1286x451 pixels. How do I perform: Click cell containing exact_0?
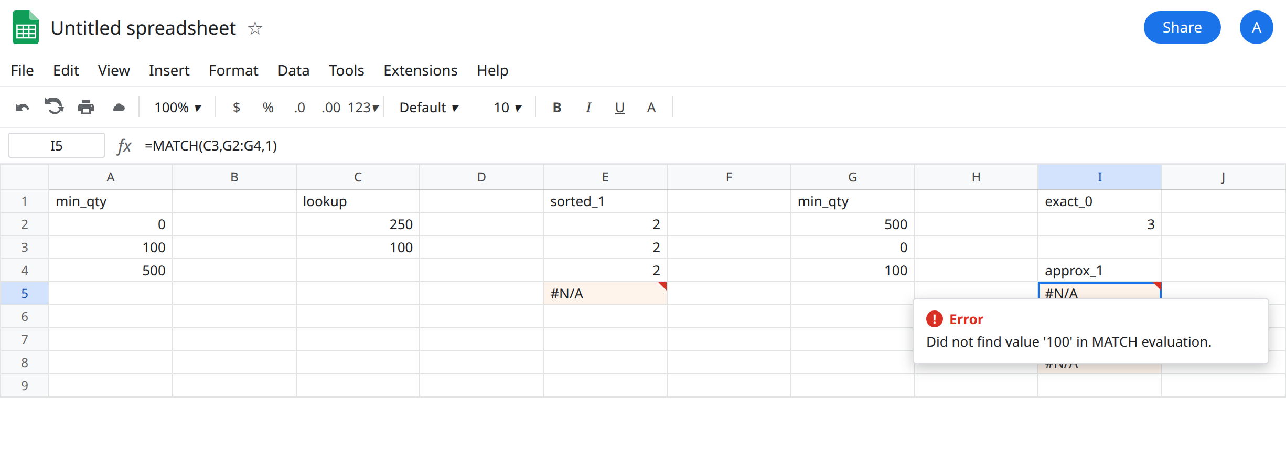[x=1100, y=201]
